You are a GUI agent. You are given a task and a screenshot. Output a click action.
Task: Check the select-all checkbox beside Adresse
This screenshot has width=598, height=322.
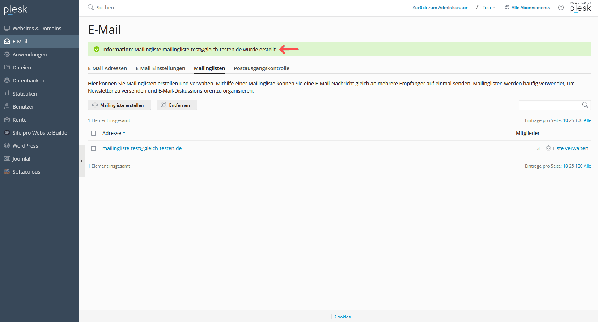pyautogui.click(x=93, y=133)
